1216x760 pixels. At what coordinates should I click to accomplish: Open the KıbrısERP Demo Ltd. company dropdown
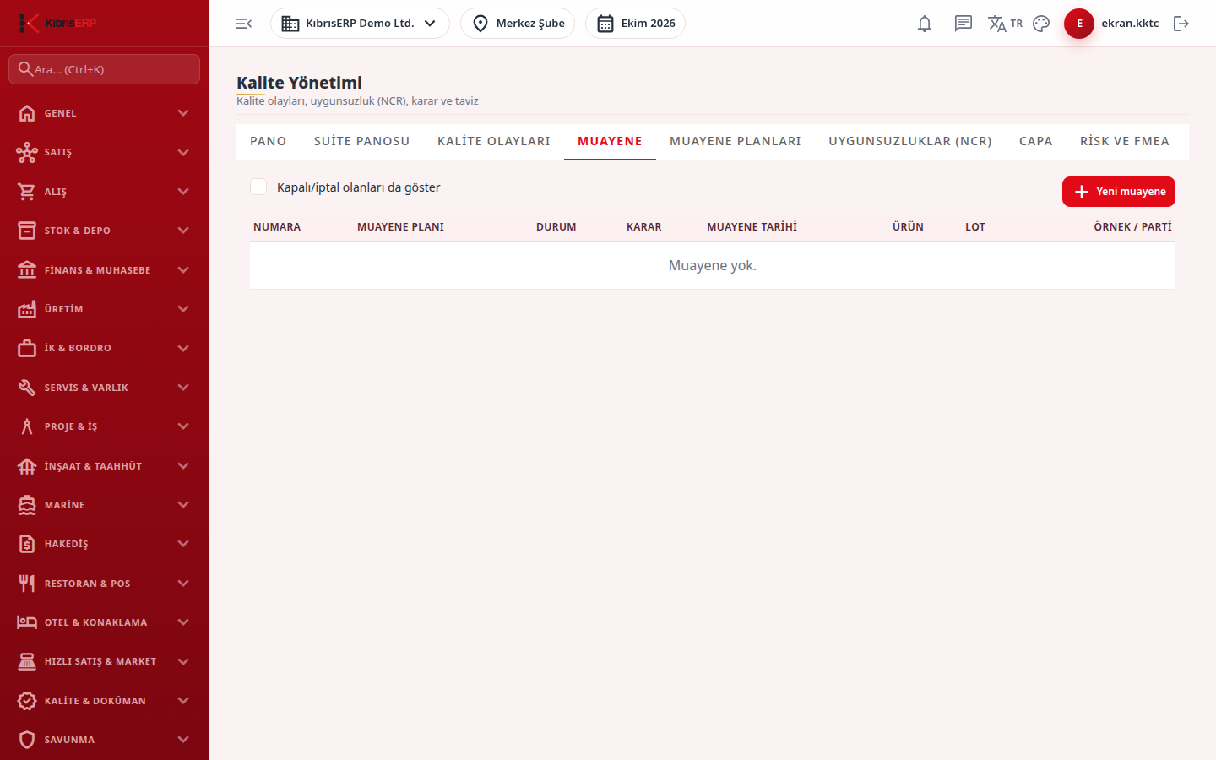pos(360,24)
